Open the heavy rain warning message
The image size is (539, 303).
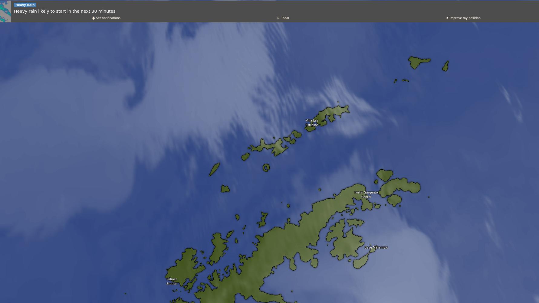[x=64, y=11]
